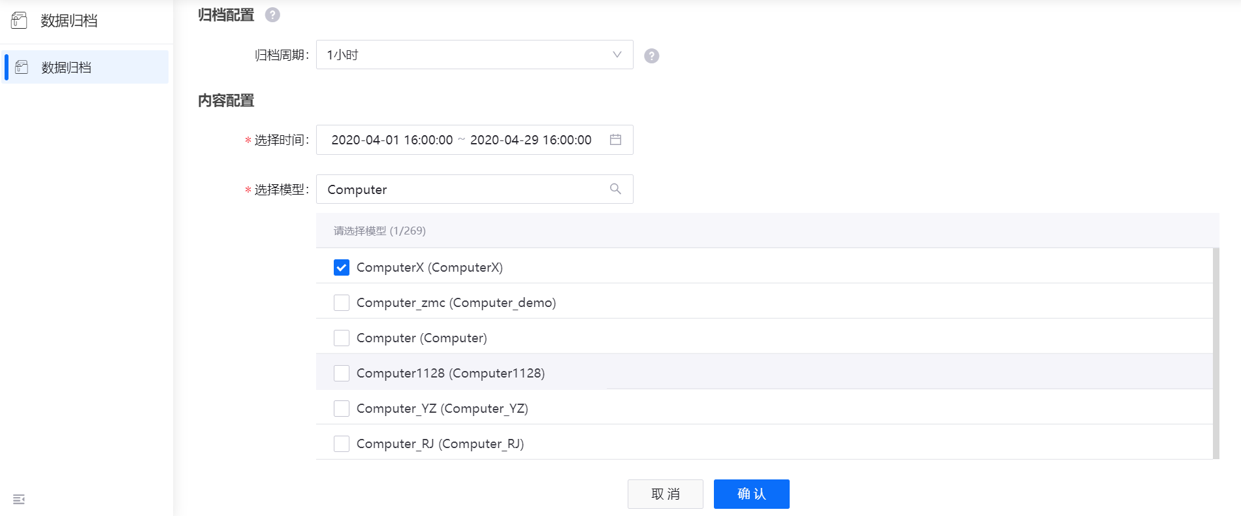Click the help icon beside 归档配置 heading
Viewport: 1241px width, 516px height.
coord(272,15)
